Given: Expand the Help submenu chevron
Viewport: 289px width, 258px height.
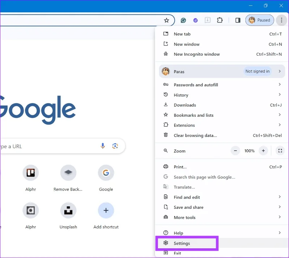Looking at the screenshot, I should (280, 233).
